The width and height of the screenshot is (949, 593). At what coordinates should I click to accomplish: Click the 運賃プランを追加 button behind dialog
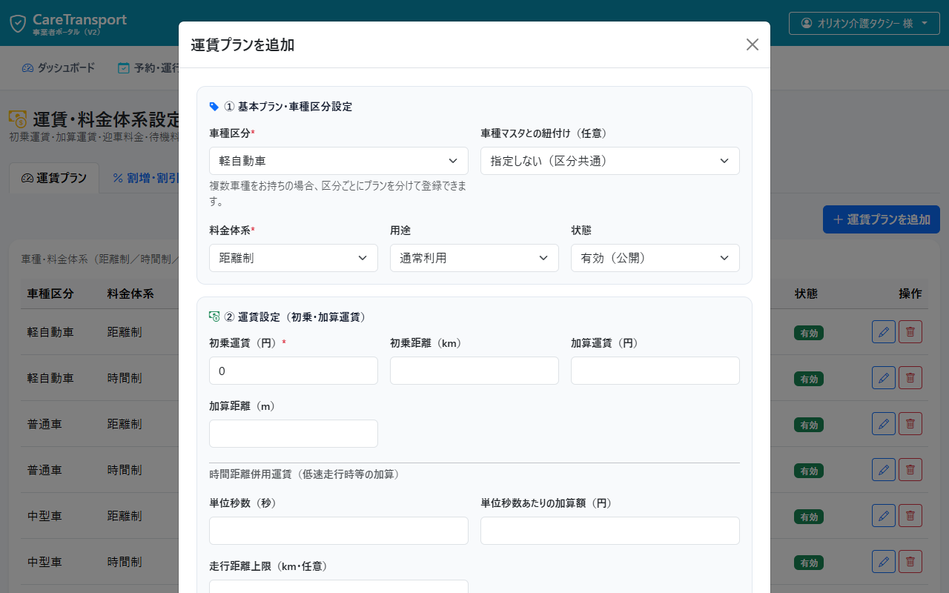[x=882, y=219]
